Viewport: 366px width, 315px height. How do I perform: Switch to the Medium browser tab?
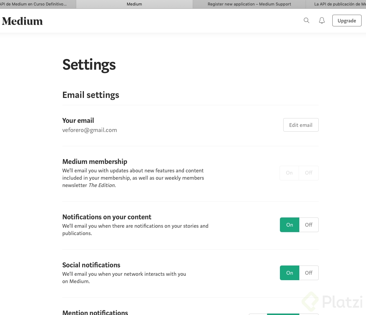[134, 4]
